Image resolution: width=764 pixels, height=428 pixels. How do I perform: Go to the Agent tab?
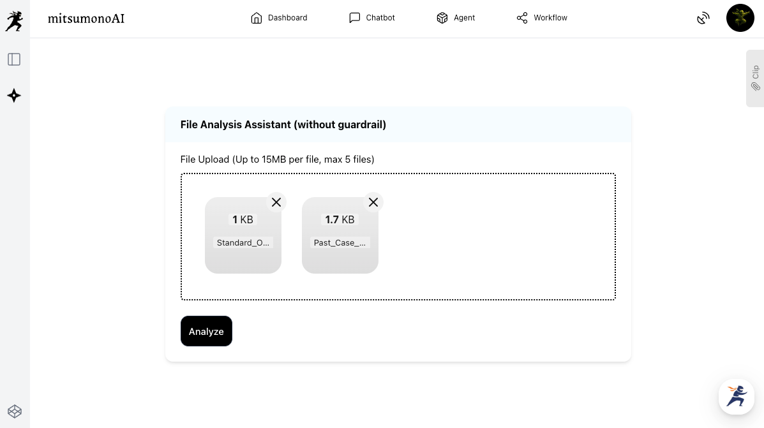(x=456, y=18)
